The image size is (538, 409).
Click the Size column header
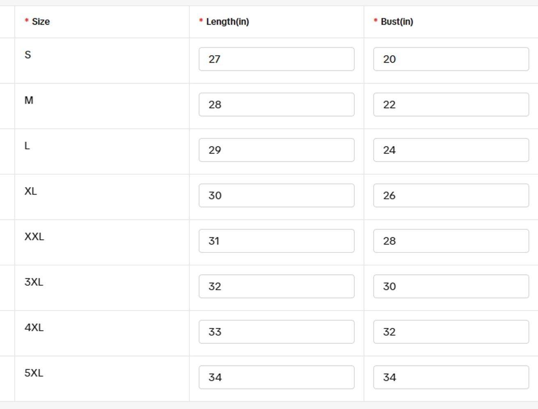click(x=41, y=22)
